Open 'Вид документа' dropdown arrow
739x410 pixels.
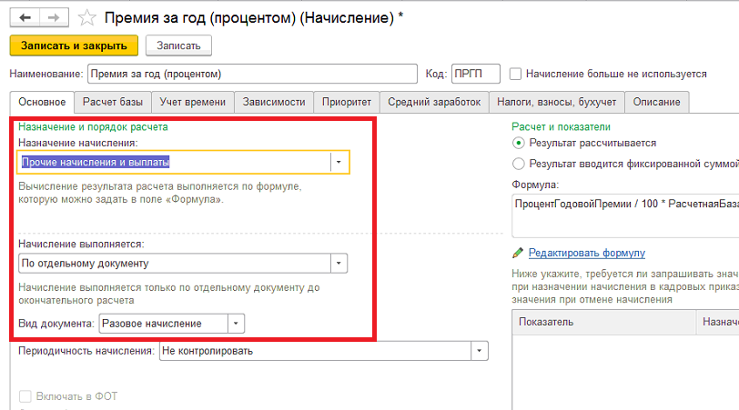pyautogui.click(x=236, y=324)
